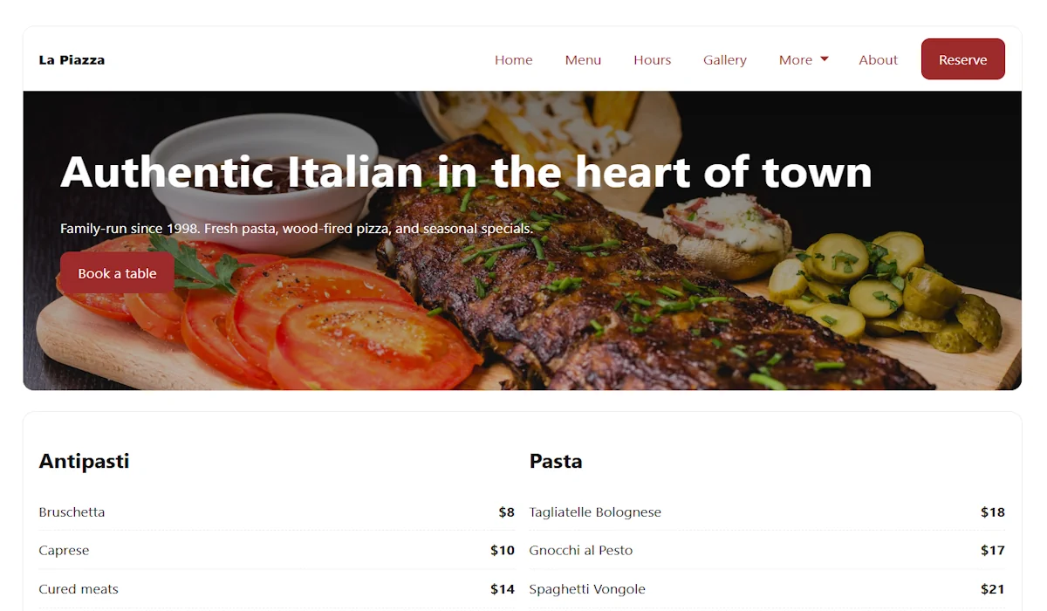Select the Cured meats menu item

(277, 589)
